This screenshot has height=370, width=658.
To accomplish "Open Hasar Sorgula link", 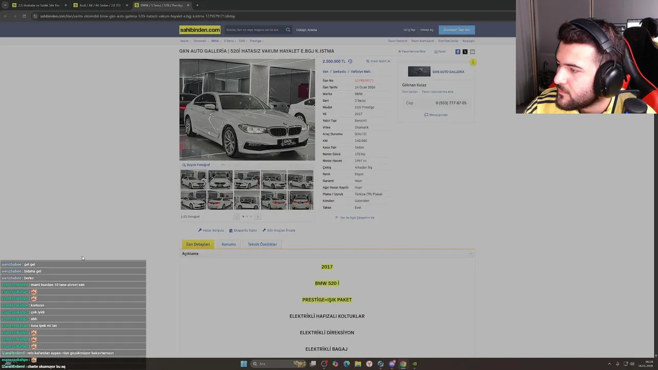I will (x=211, y=230).
